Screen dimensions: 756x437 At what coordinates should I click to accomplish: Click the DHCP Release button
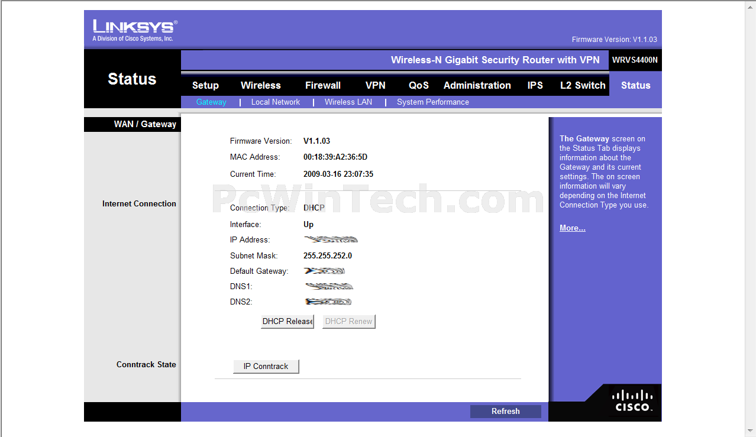click(287, 321)
